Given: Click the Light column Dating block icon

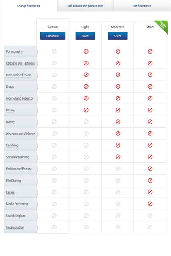Looking at the screenshot, I should click(x=86, y=110).
